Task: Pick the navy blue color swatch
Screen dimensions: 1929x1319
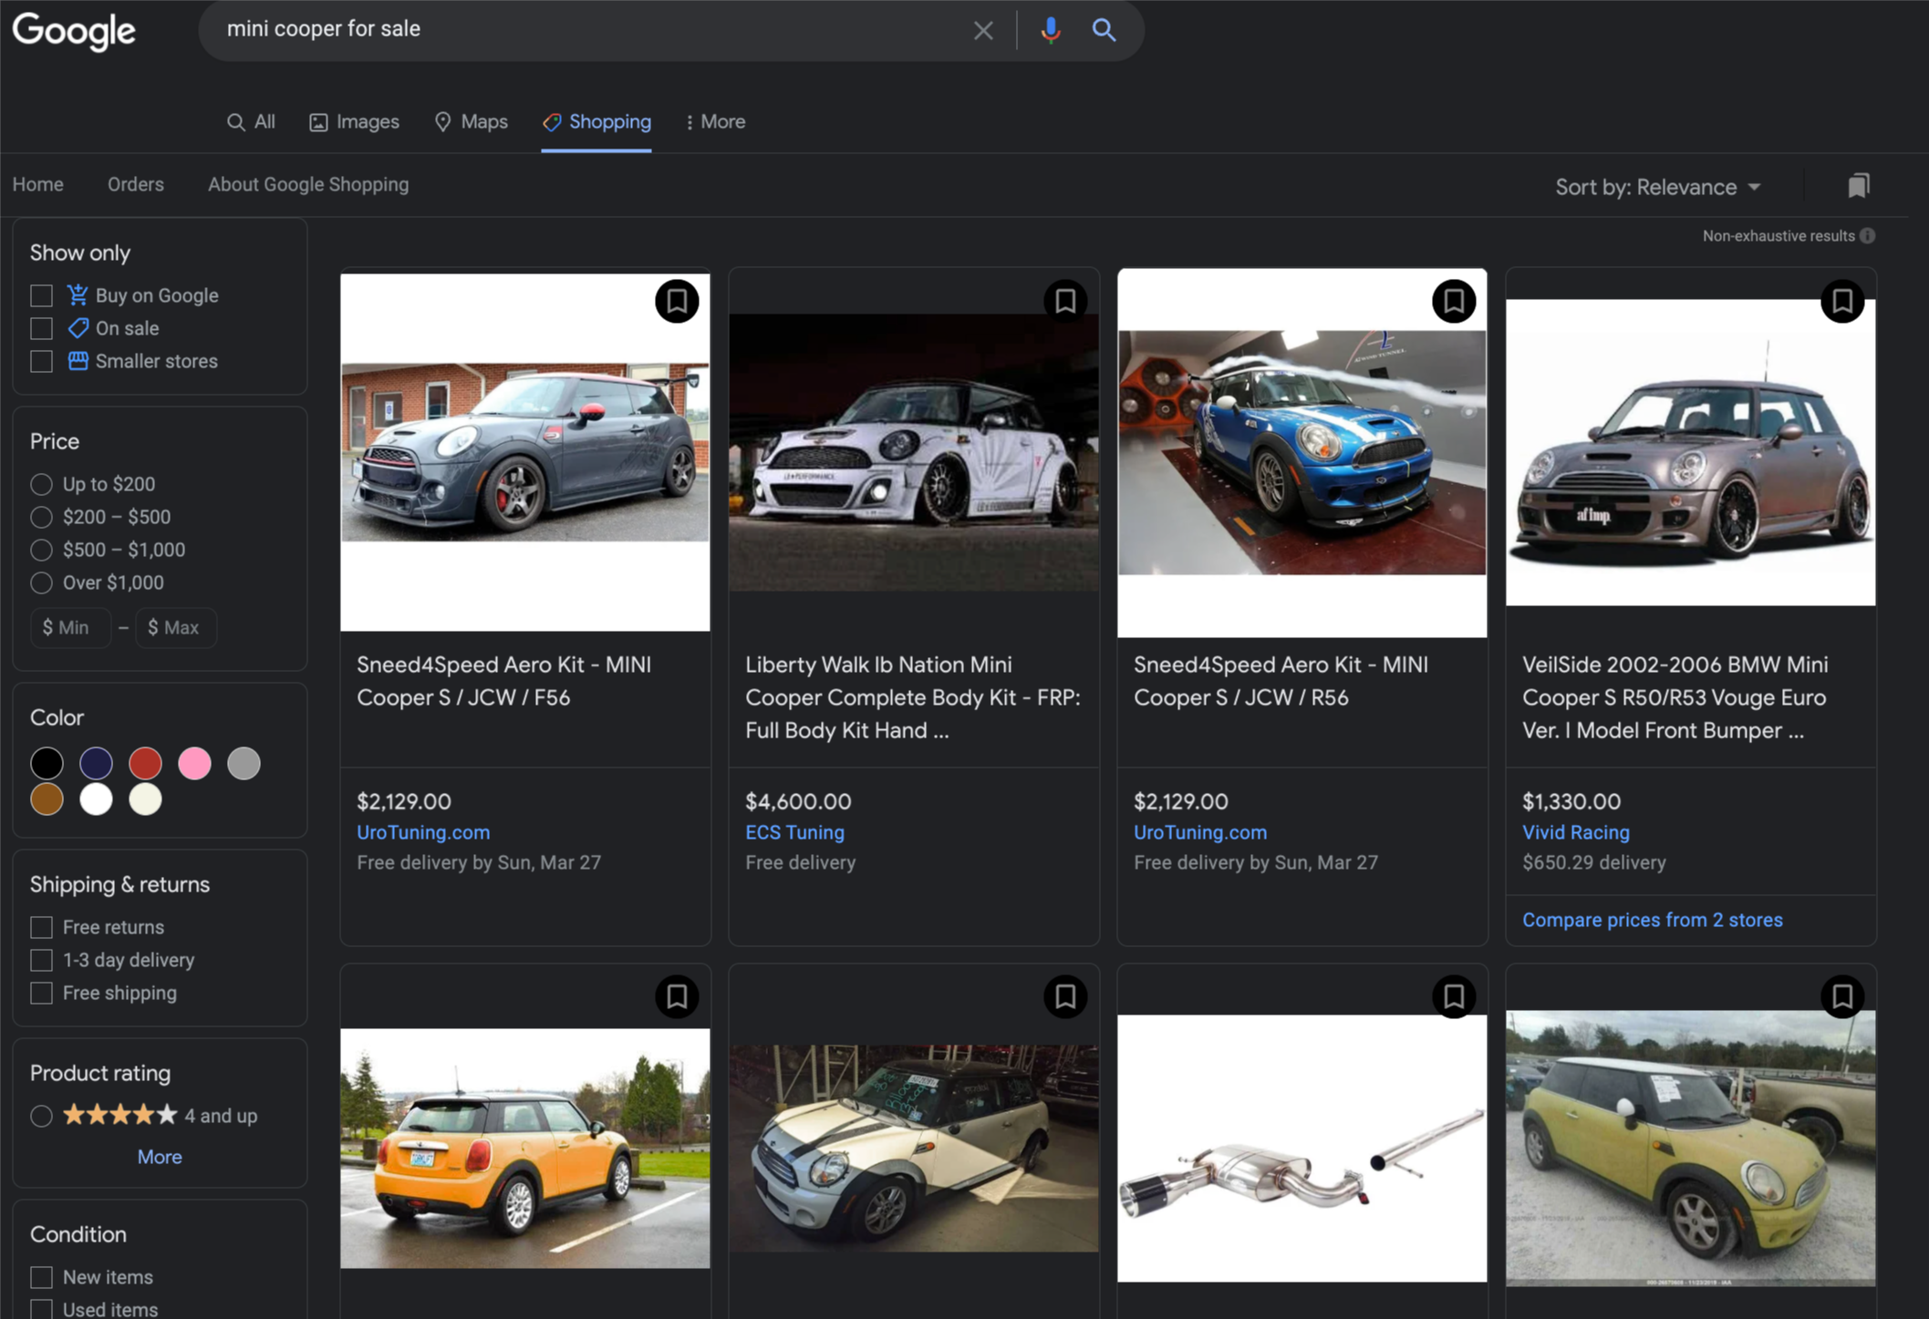Action: click(x=96, y=763)
